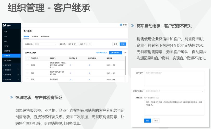Viewport: 211px width, 129px height.
Task: Click the settings gear beside 分配给其他员工
Action: [x=125, y=53]
